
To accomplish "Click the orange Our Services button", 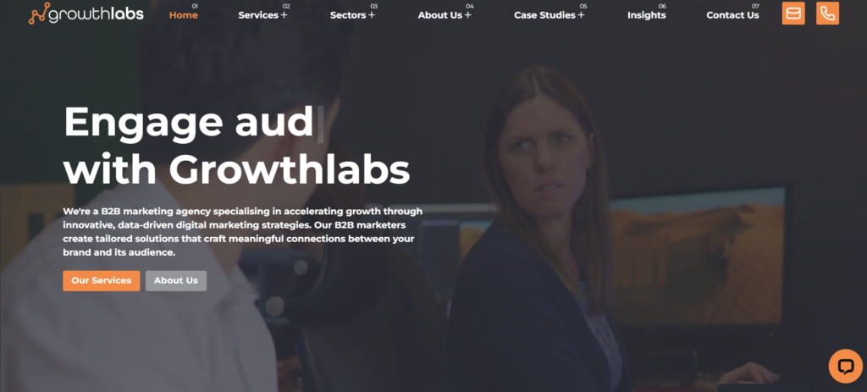I will (102, 280).
